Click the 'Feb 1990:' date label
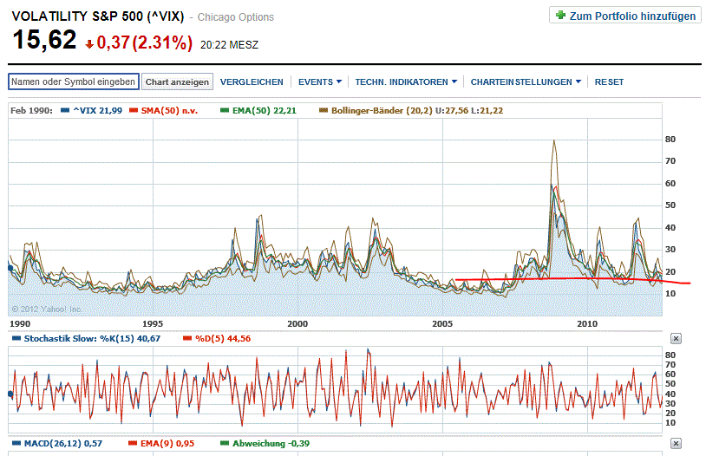This screenshot has width=719, height=456. click(x=31, y=110)
